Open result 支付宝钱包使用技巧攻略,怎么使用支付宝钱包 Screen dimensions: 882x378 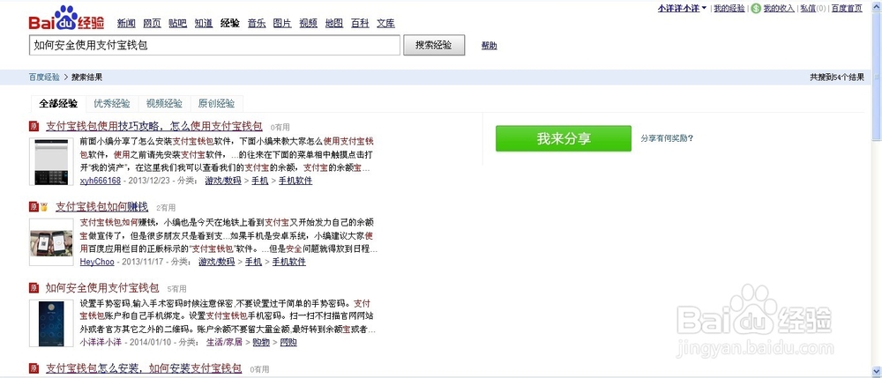[x=154, y=126]
